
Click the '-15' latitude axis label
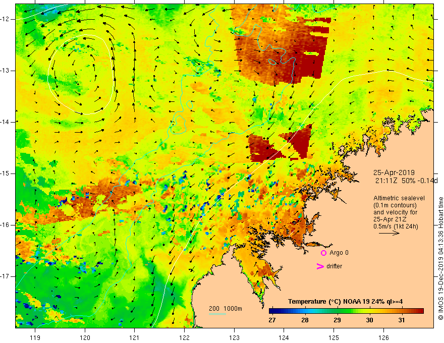[x=6, y=174]
